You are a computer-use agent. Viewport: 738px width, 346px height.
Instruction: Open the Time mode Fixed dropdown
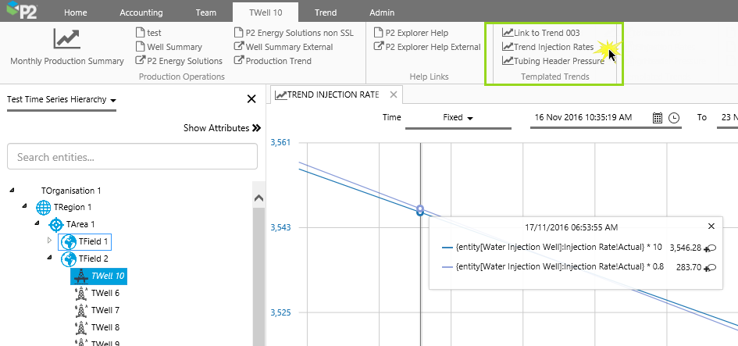(x=458, y=117)
